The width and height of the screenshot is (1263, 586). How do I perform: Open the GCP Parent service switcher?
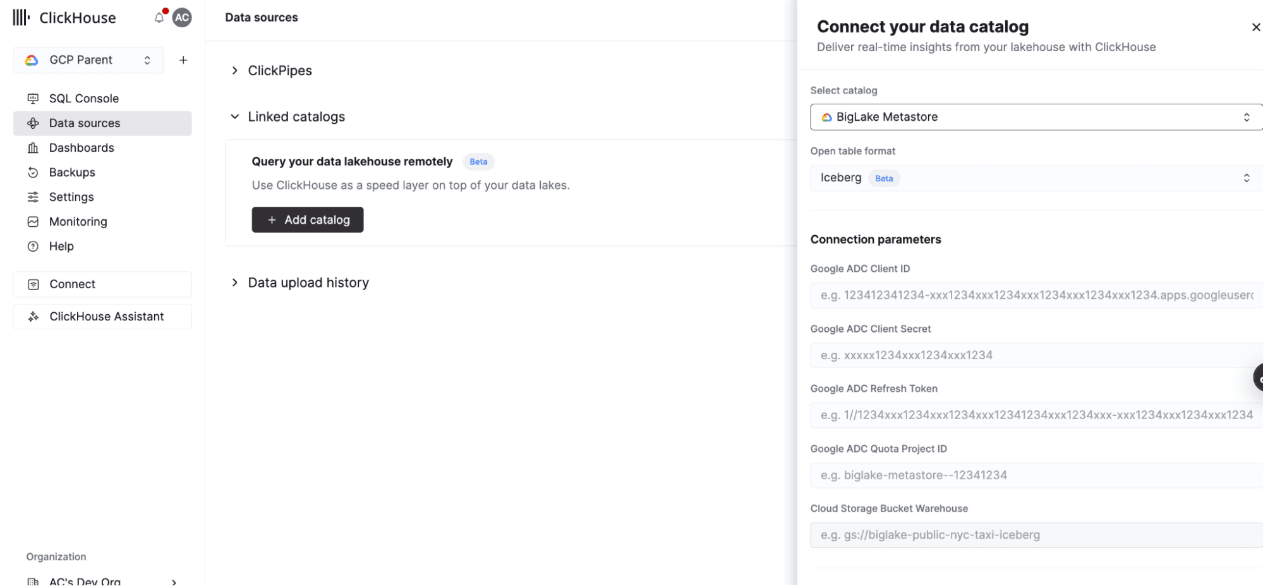(x=88, y=60)
